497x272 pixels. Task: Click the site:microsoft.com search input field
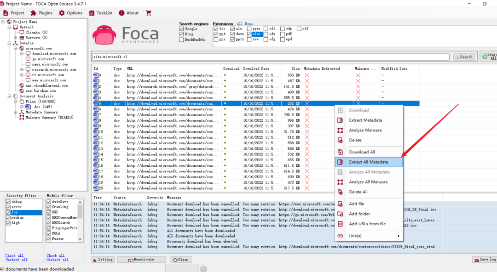pos(271,57)
